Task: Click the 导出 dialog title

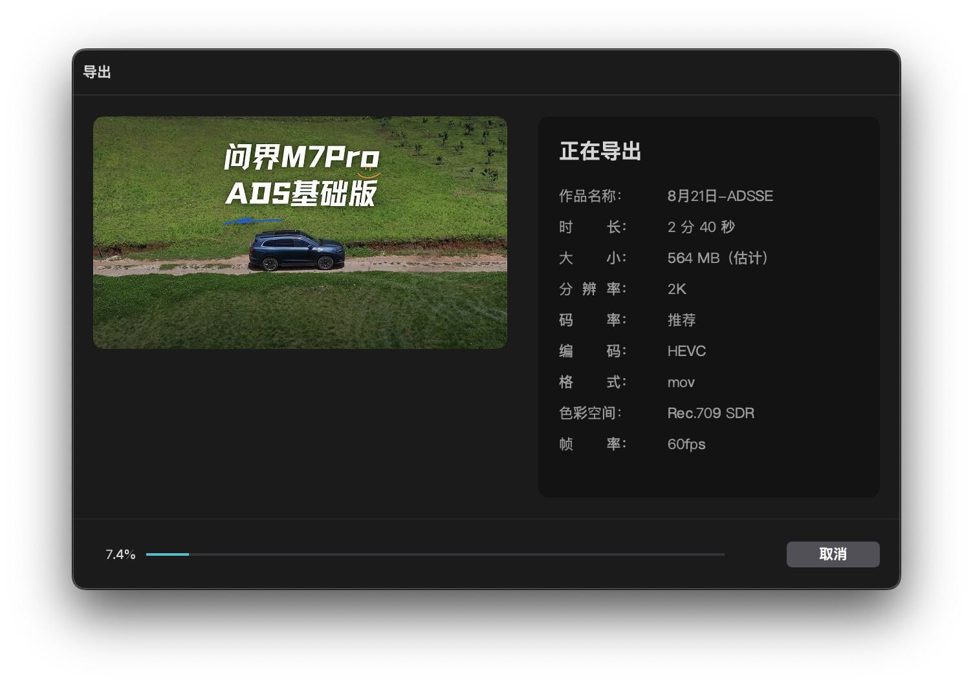Action: (97, 72)
